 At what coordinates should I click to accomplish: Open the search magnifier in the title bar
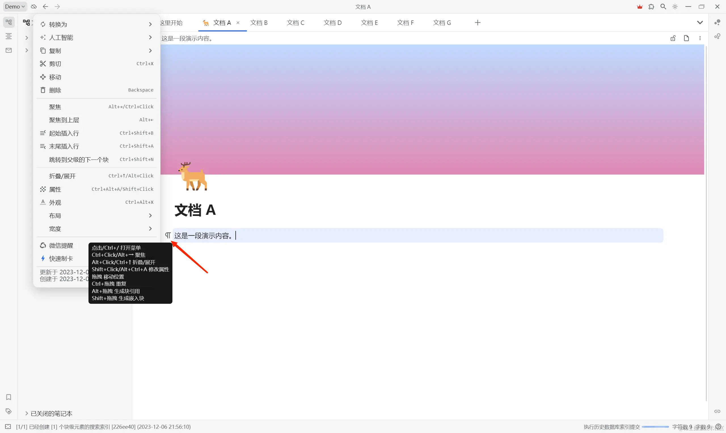pos(663,7)
